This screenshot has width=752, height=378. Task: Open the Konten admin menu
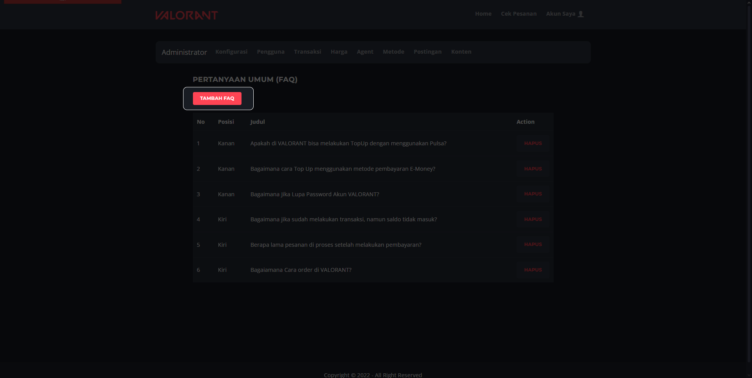pyautogui.click(x=461, y=52)
